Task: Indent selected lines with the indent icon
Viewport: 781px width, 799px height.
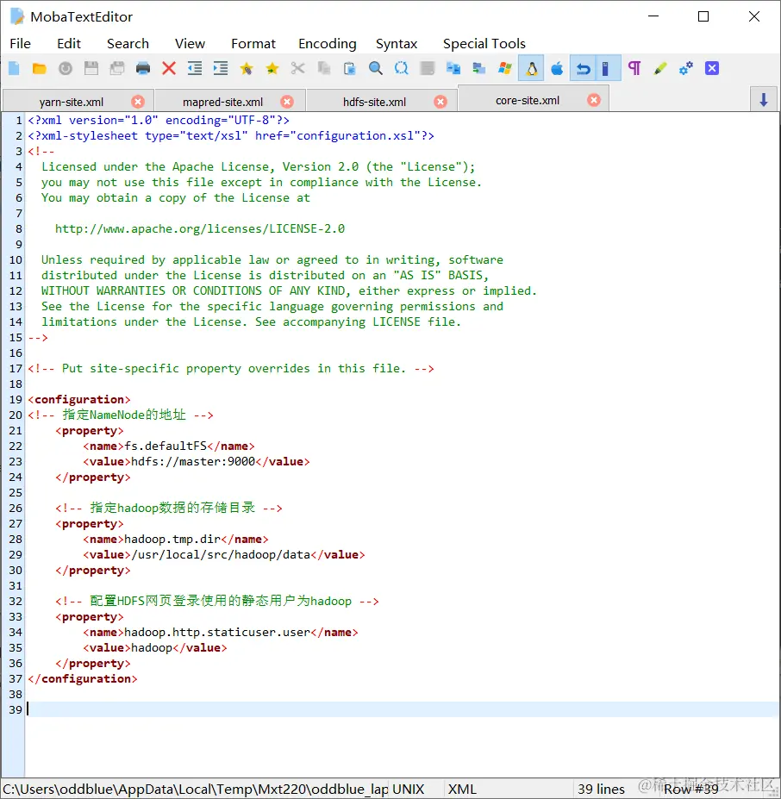Action: pos(221,68)
